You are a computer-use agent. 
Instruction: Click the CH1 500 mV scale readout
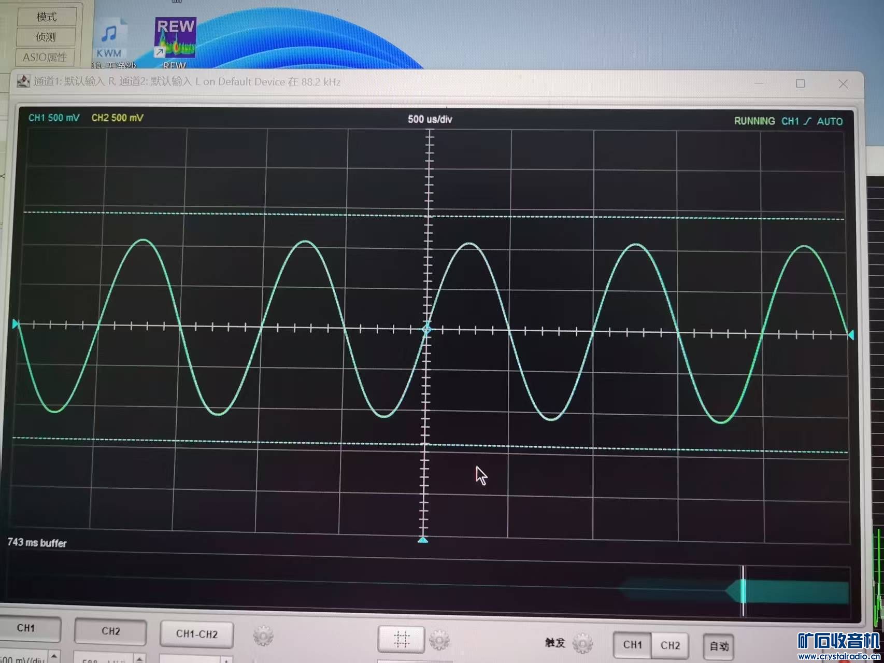click(54, 118)
